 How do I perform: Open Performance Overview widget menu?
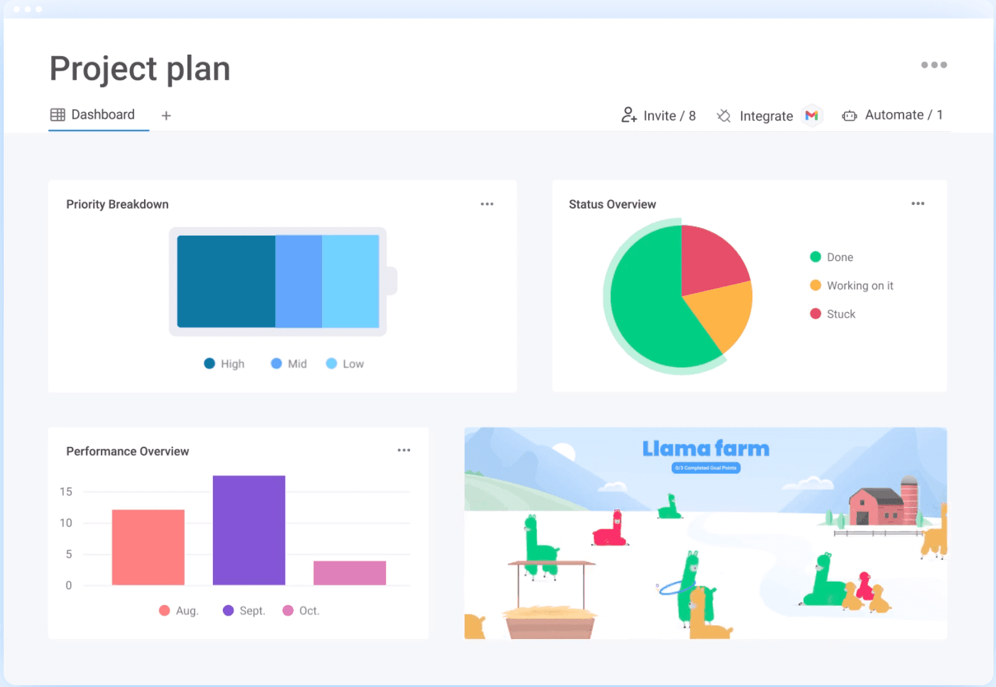click(404, 451)
